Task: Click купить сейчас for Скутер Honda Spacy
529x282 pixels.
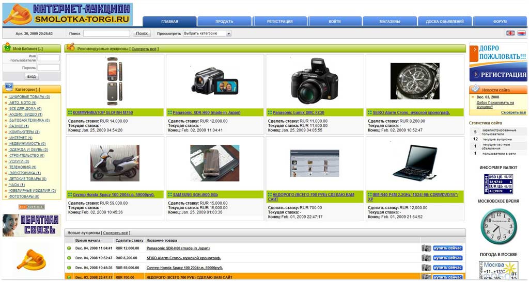Action: click(x=448, y=268)
